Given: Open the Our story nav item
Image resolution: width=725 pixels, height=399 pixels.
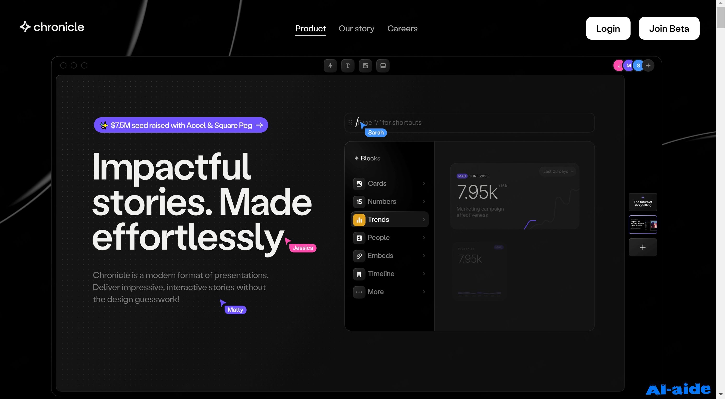Looking at the screenshot, I should [x=356, y=29].
